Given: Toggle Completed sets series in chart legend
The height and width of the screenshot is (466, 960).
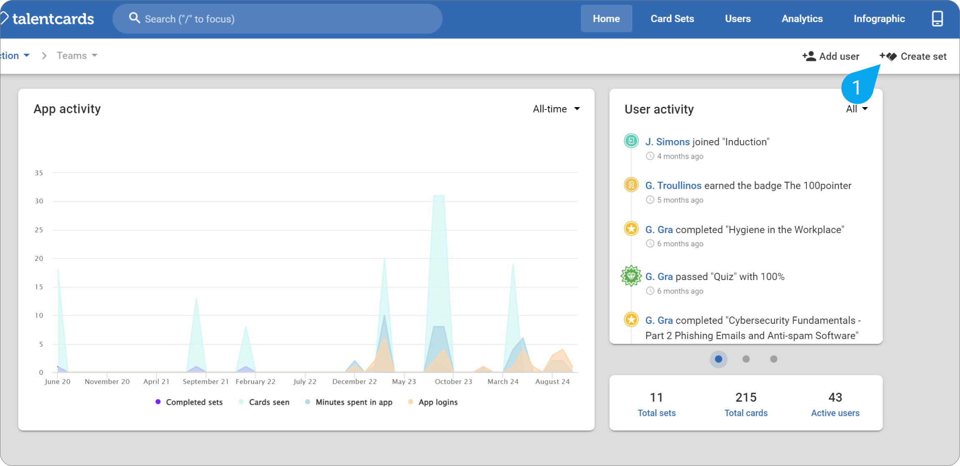Looking at the screenshot, I should click(x=189, y=402).
